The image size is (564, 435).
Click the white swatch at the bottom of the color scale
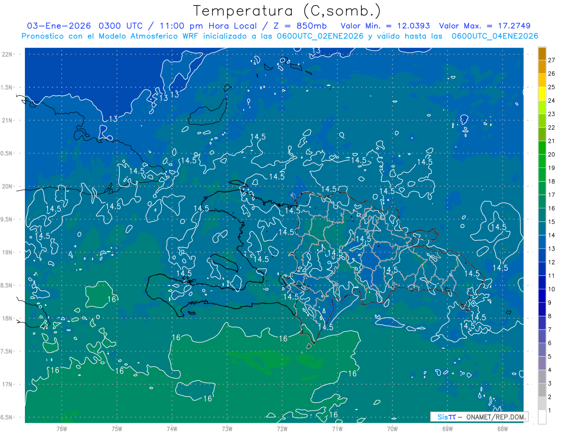click(x=542, y=417)
